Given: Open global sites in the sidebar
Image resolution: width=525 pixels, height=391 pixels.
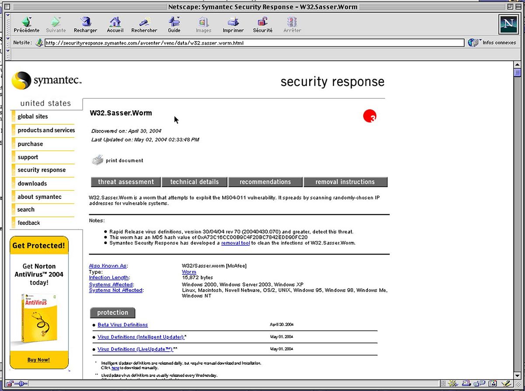Looking at the screenshot, I should coord(33,117).
